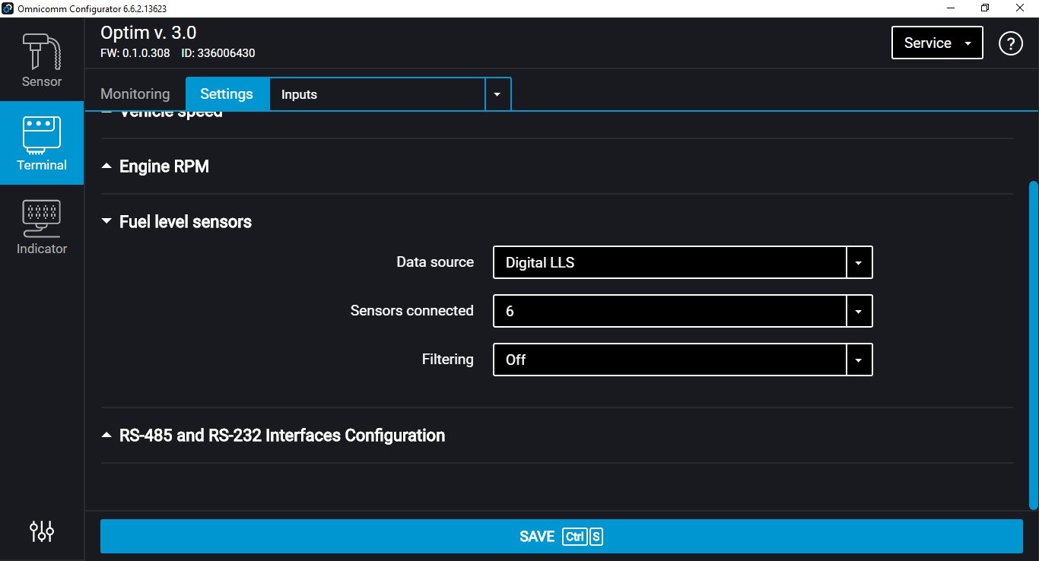Open the Terminal section in the sidebar
Screen dimensions: 1039x561
point(41,144)
